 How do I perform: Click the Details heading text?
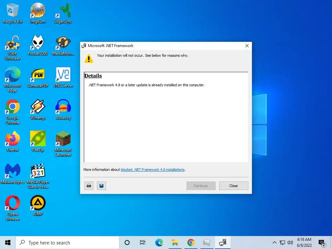pos(93,76)
